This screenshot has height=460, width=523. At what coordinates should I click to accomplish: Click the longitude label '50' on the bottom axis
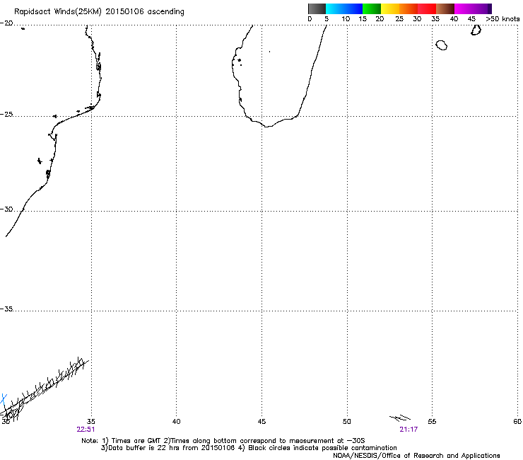[x=347, y=421]
